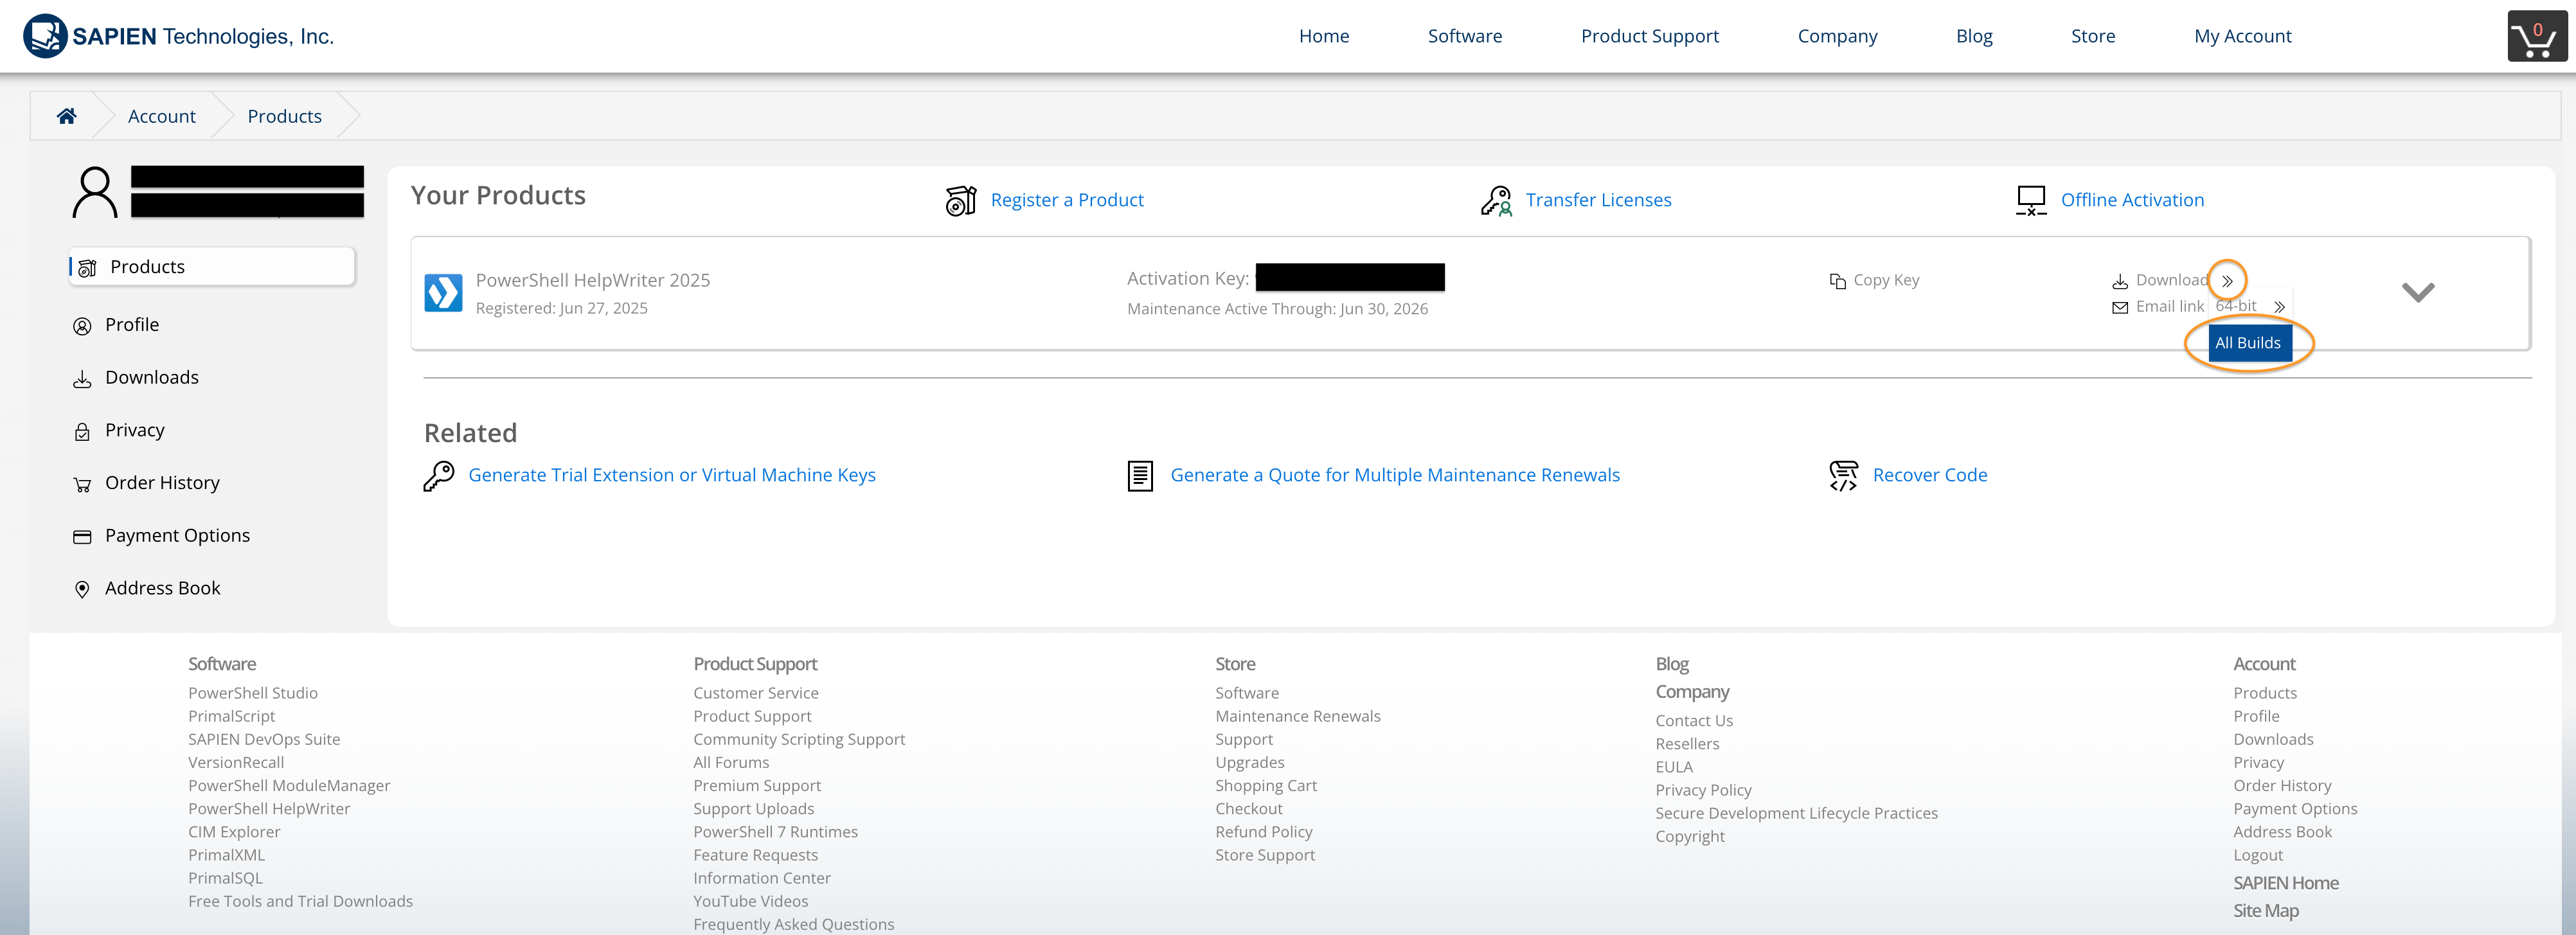Select the 64-bit option
Image resolution: width=2576 pixels, height=935 pixels.
click(2236, 306)
